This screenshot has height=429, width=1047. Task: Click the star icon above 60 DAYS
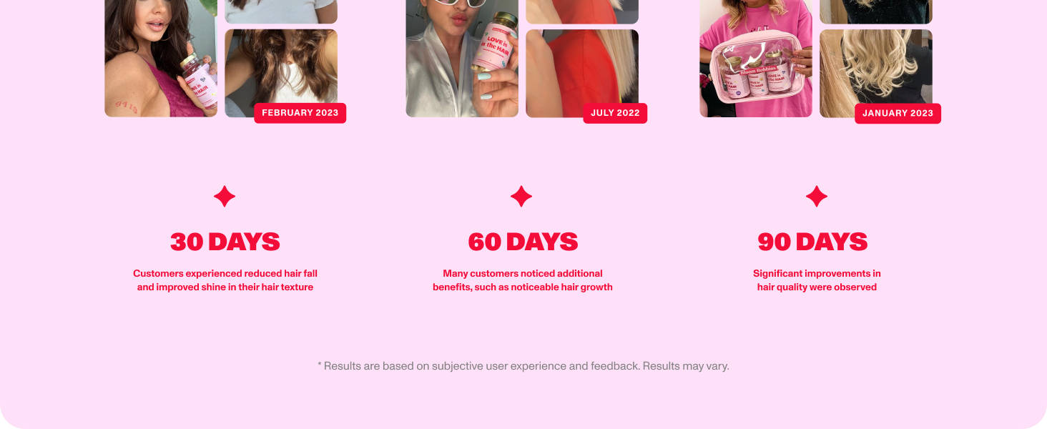[521, 196]
